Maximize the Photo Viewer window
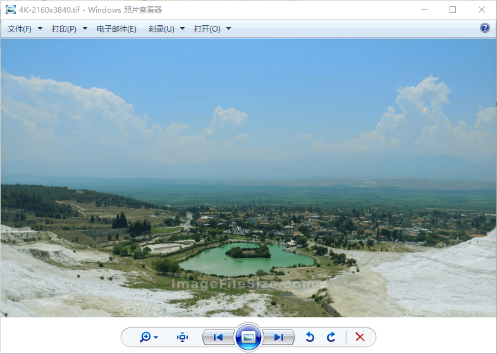The height and width of the screenshot is (354, 497). (x=453, y=9)
